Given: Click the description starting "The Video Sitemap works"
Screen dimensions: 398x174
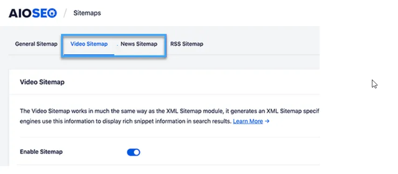Looking at the screenshot, I should [170, 116].
